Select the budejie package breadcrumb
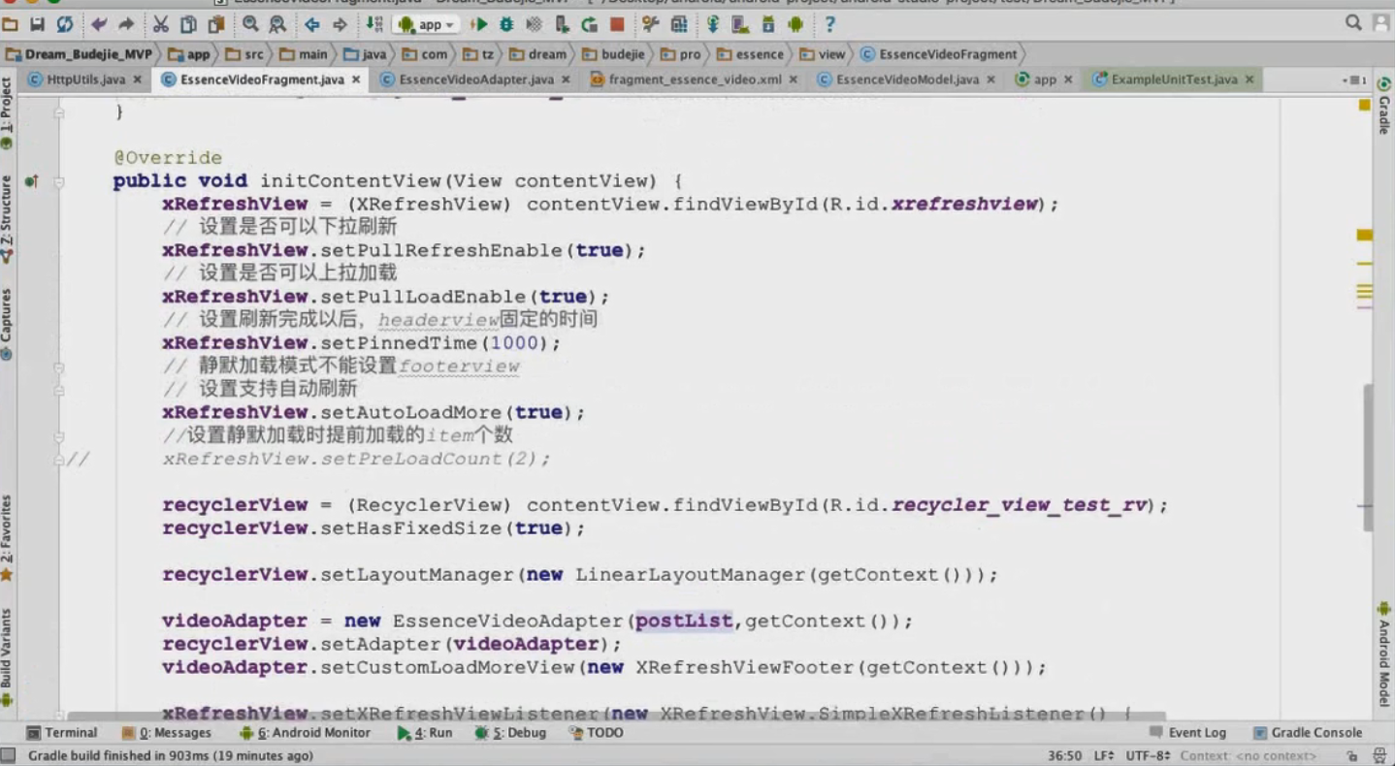 pos(613,54)
